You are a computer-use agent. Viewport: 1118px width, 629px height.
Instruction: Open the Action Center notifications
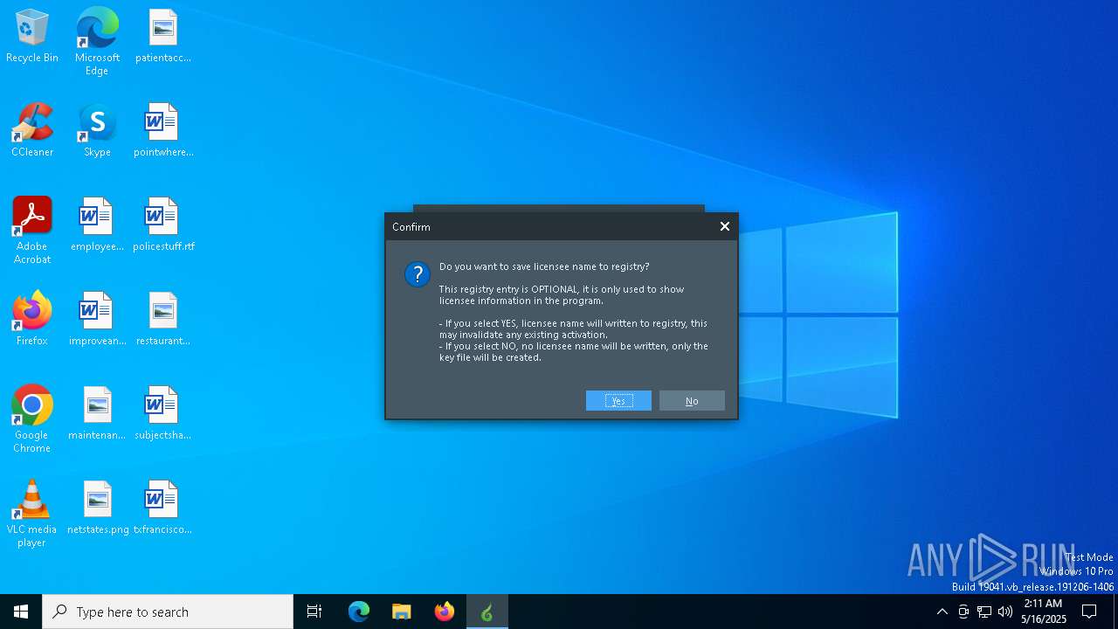click(x=1089, y=612)
